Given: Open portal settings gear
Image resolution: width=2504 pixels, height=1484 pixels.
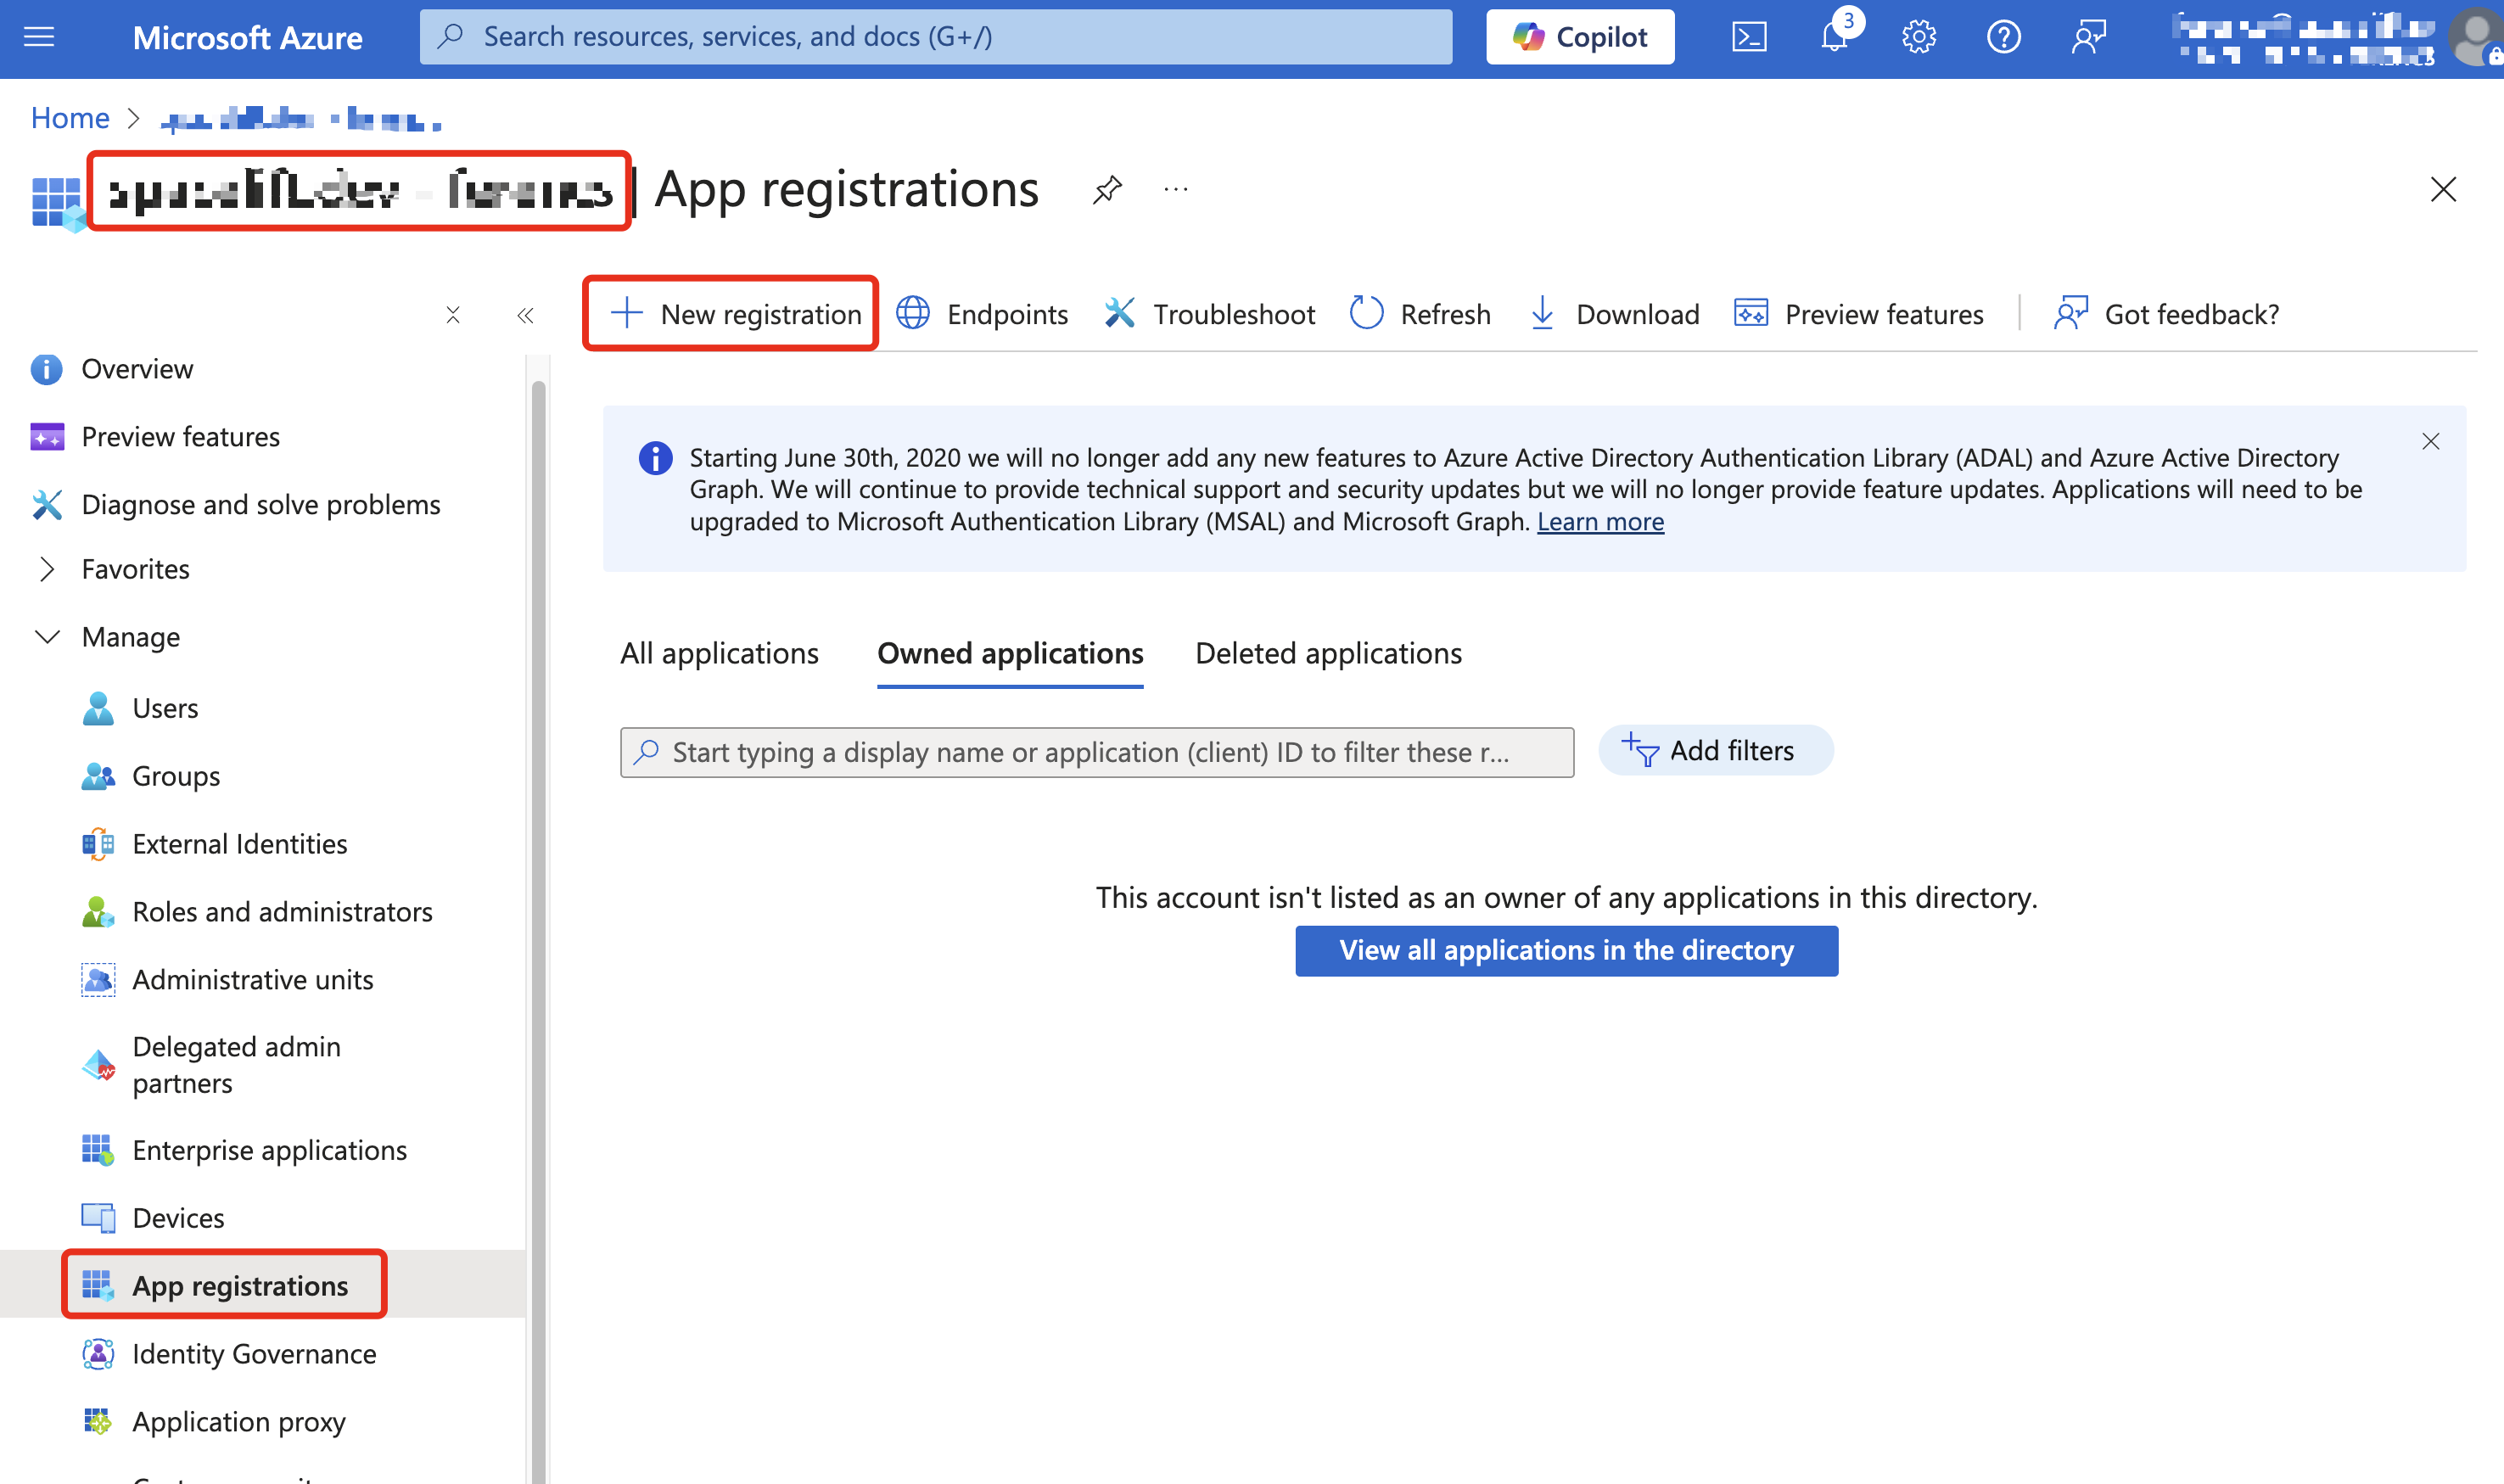Looking at the screenshot, I should click(1919, 37).
